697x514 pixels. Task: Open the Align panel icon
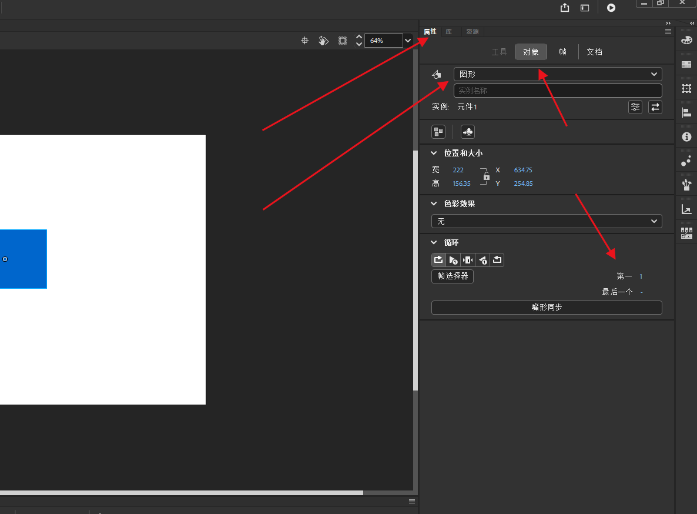[x=686, y=112]
